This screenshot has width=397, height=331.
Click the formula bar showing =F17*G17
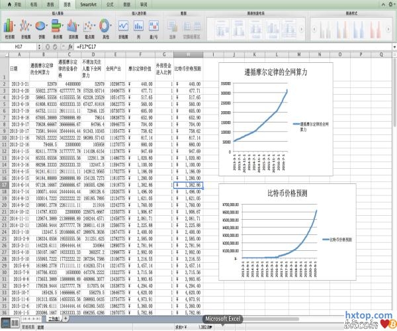(198, 48)
